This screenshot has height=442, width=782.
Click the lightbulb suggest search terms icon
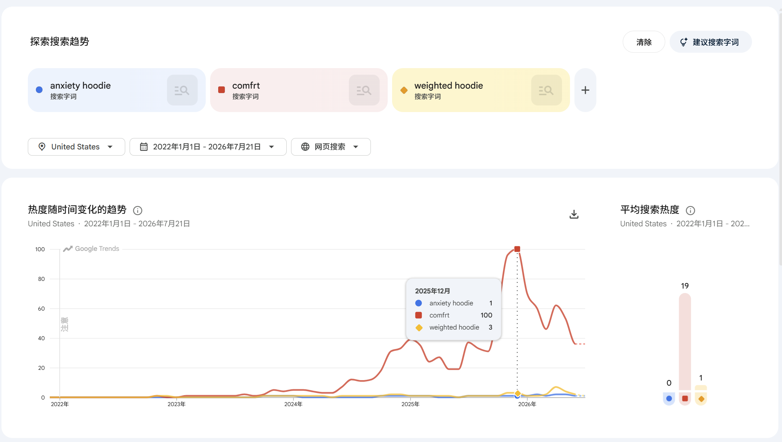684,42
